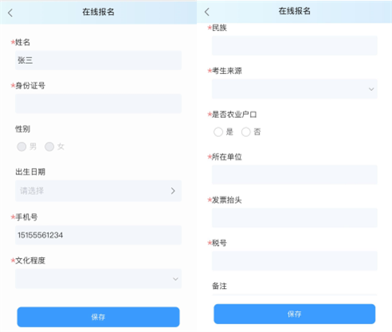392x332 pixels.
Task: Choose 是 for 是否农业户口
Action: tap(218, 132)
